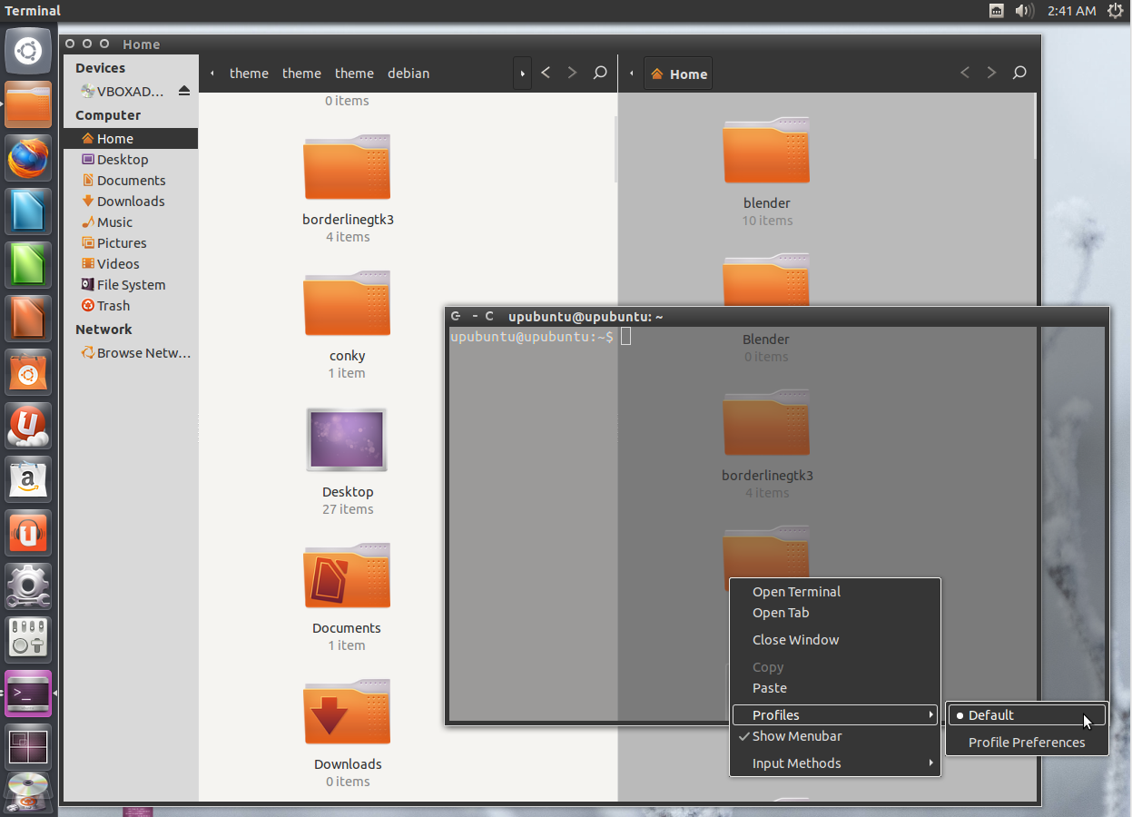This screenshot has width=1132, height=817.
Task: Select the conky folder in left pane
Action: [347, 304]
